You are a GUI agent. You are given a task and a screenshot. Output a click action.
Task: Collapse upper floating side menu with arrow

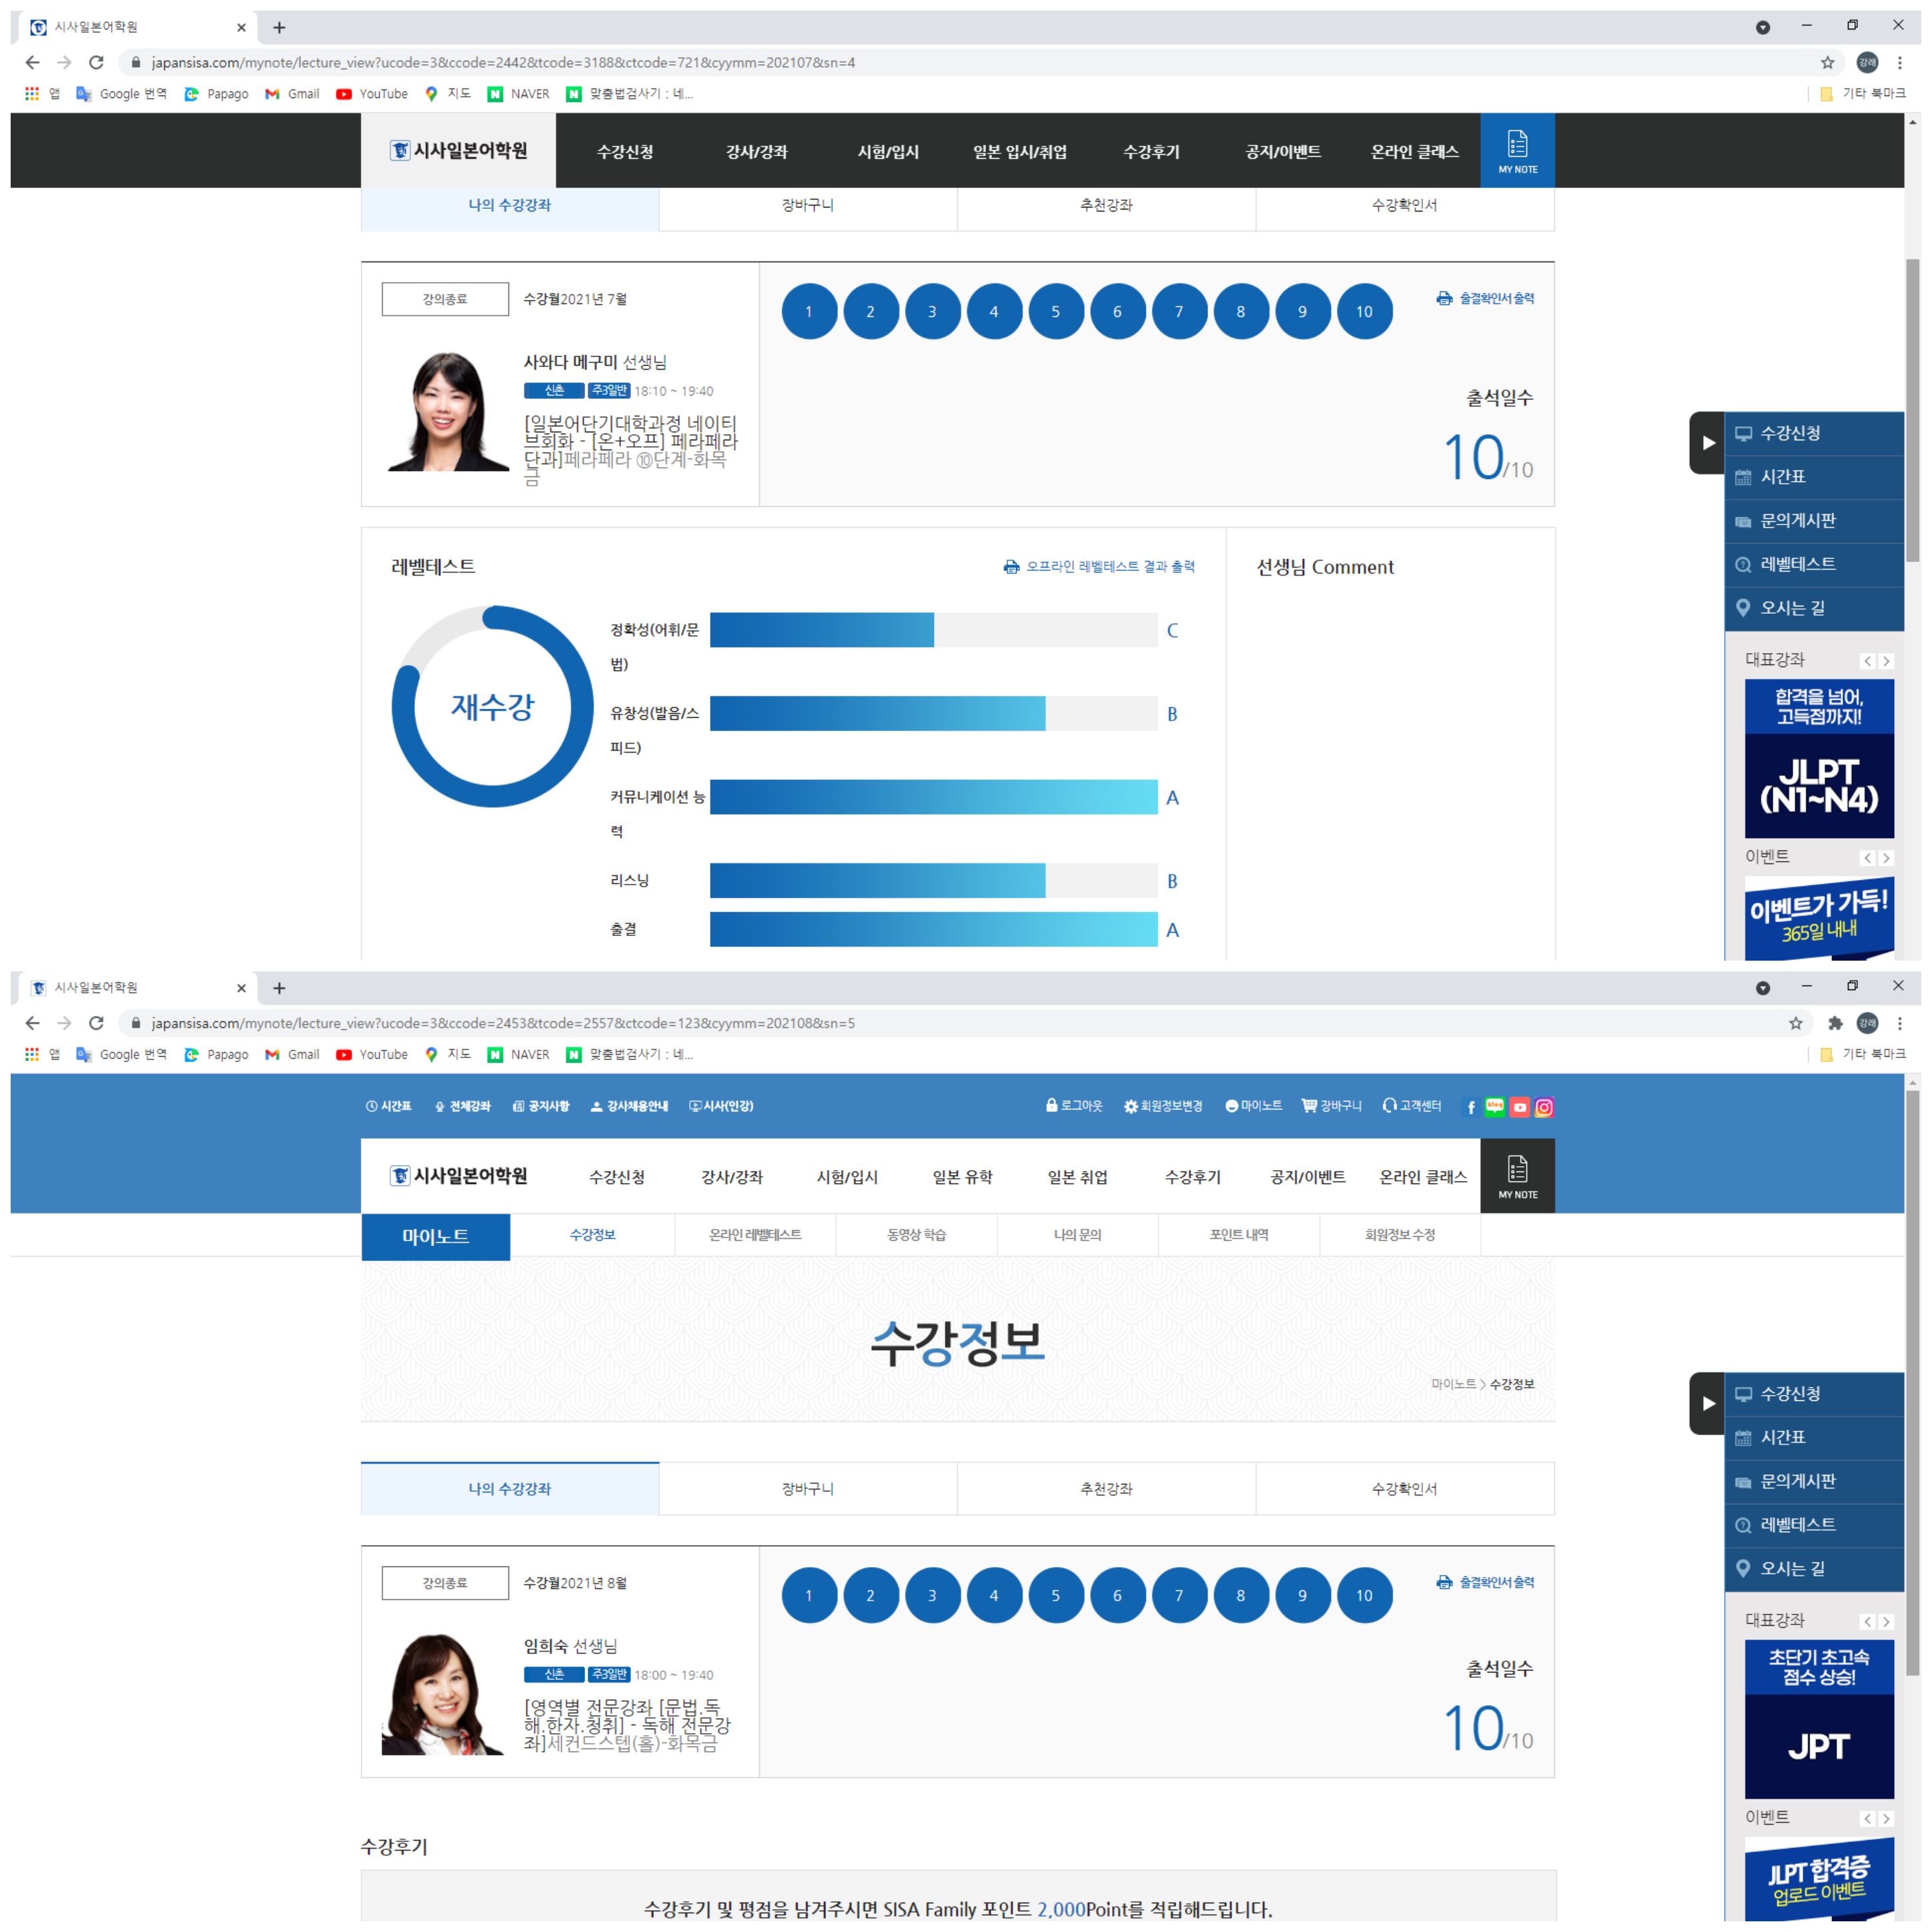[1708, 443]
